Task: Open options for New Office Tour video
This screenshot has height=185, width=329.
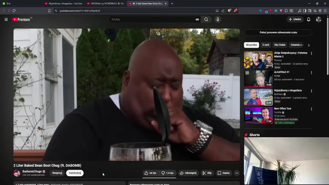Action: pyautogui.click(x=311, y=109)
